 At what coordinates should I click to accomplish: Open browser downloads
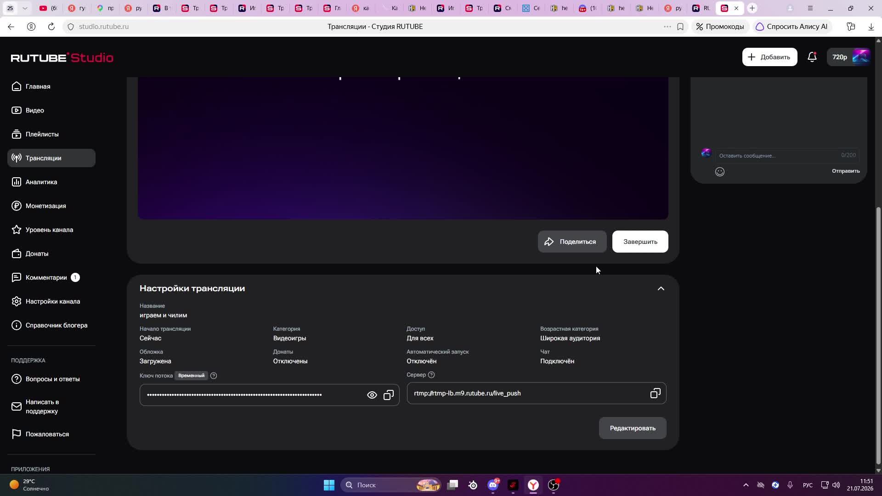[x=871, y=27]
